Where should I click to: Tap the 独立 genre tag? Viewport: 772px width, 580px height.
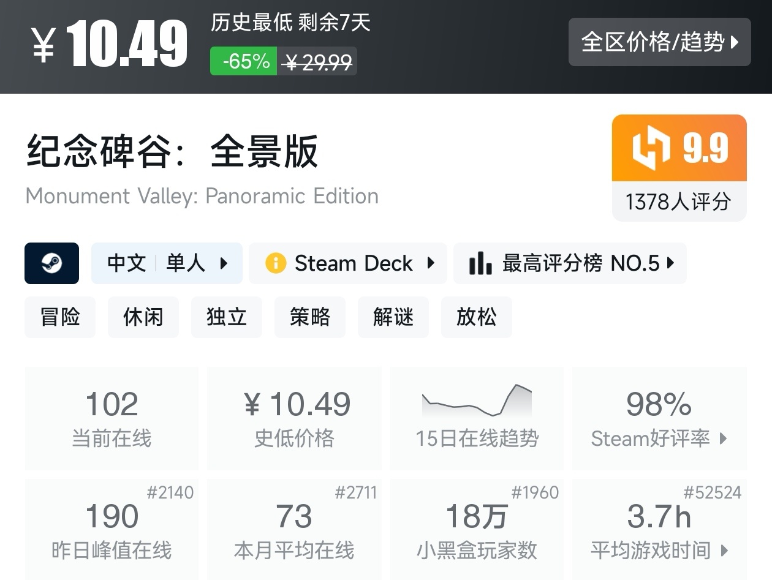click(x=227, y=317)
